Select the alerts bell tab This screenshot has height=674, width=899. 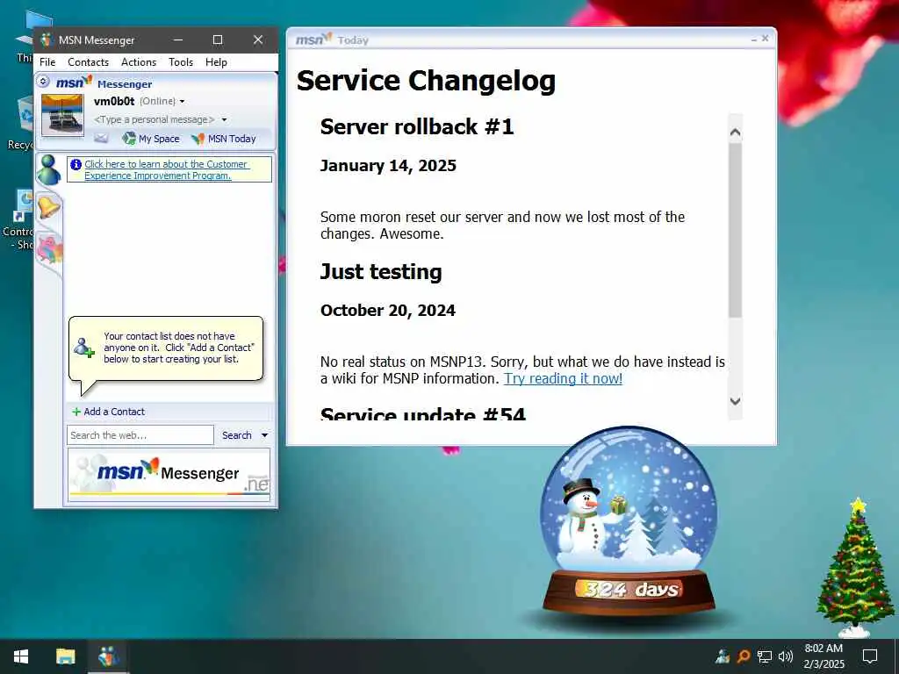coord(49,207)
